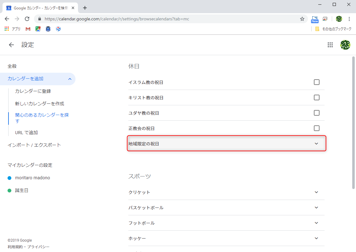356x252 pixels.
Task: Click the page vertical scrollbar
Action: pos(353,123)
